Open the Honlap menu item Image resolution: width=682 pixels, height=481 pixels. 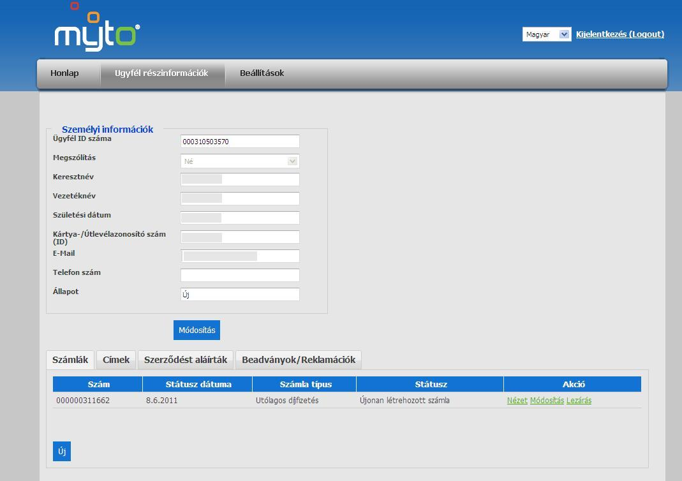click(64, 73)
